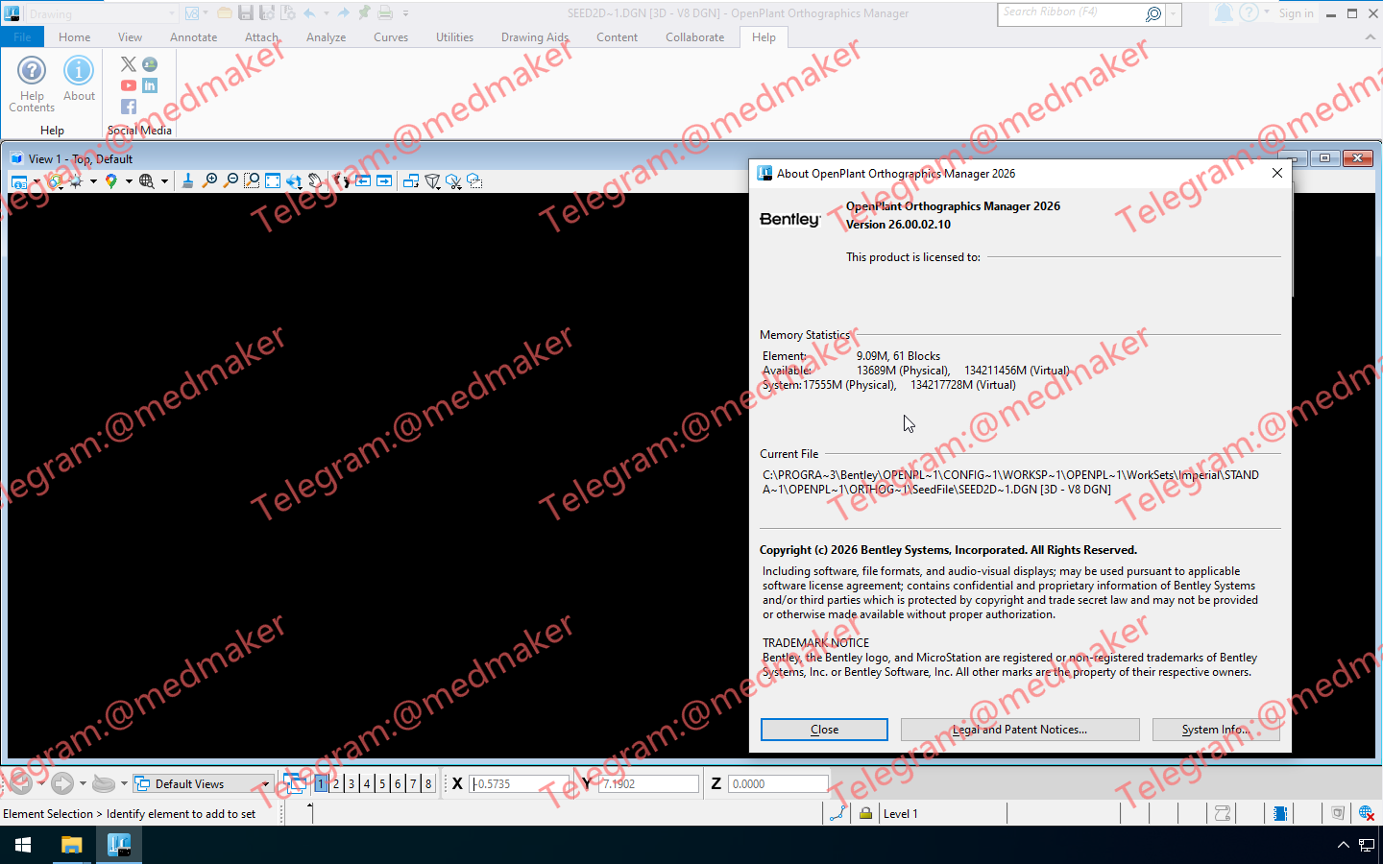Switch to the Home ribbon tab
1383x864 pixels.
pyautogui.click(x=75, y=37)
